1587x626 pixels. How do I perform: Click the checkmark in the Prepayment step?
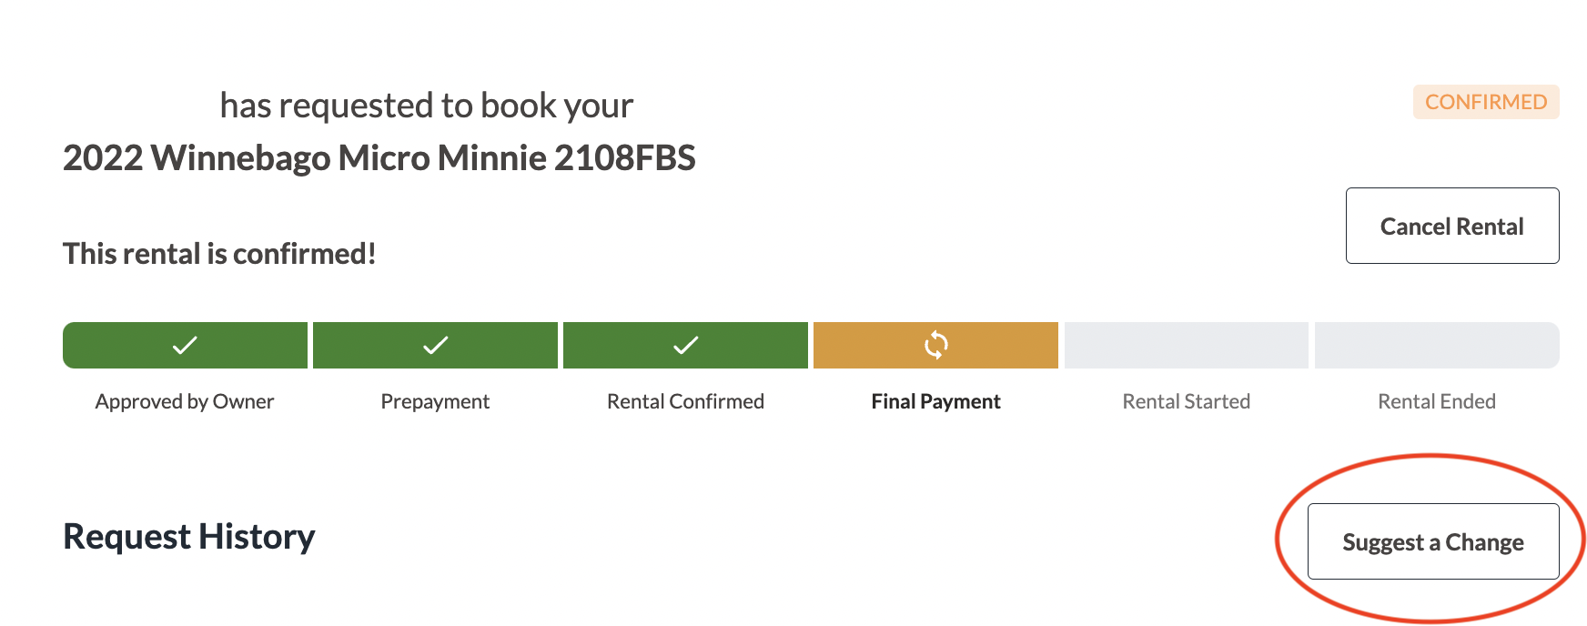435,345
